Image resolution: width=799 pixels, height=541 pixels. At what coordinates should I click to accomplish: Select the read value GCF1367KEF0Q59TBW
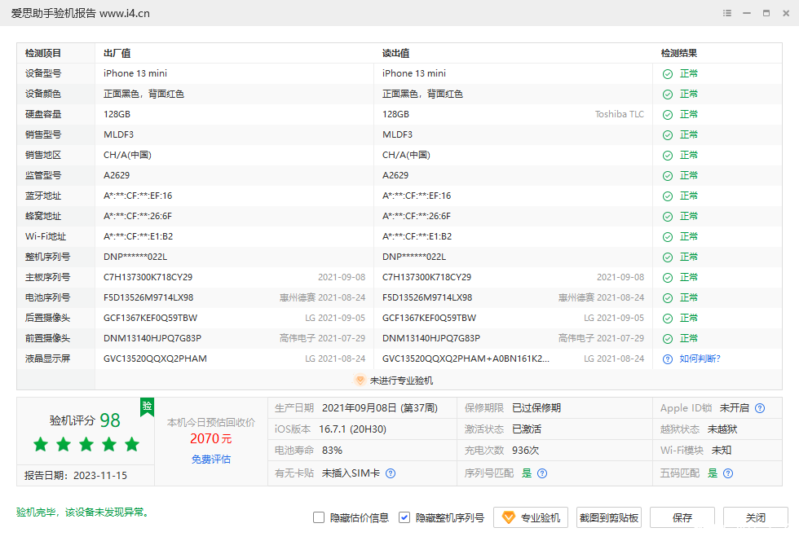(429, 318)
